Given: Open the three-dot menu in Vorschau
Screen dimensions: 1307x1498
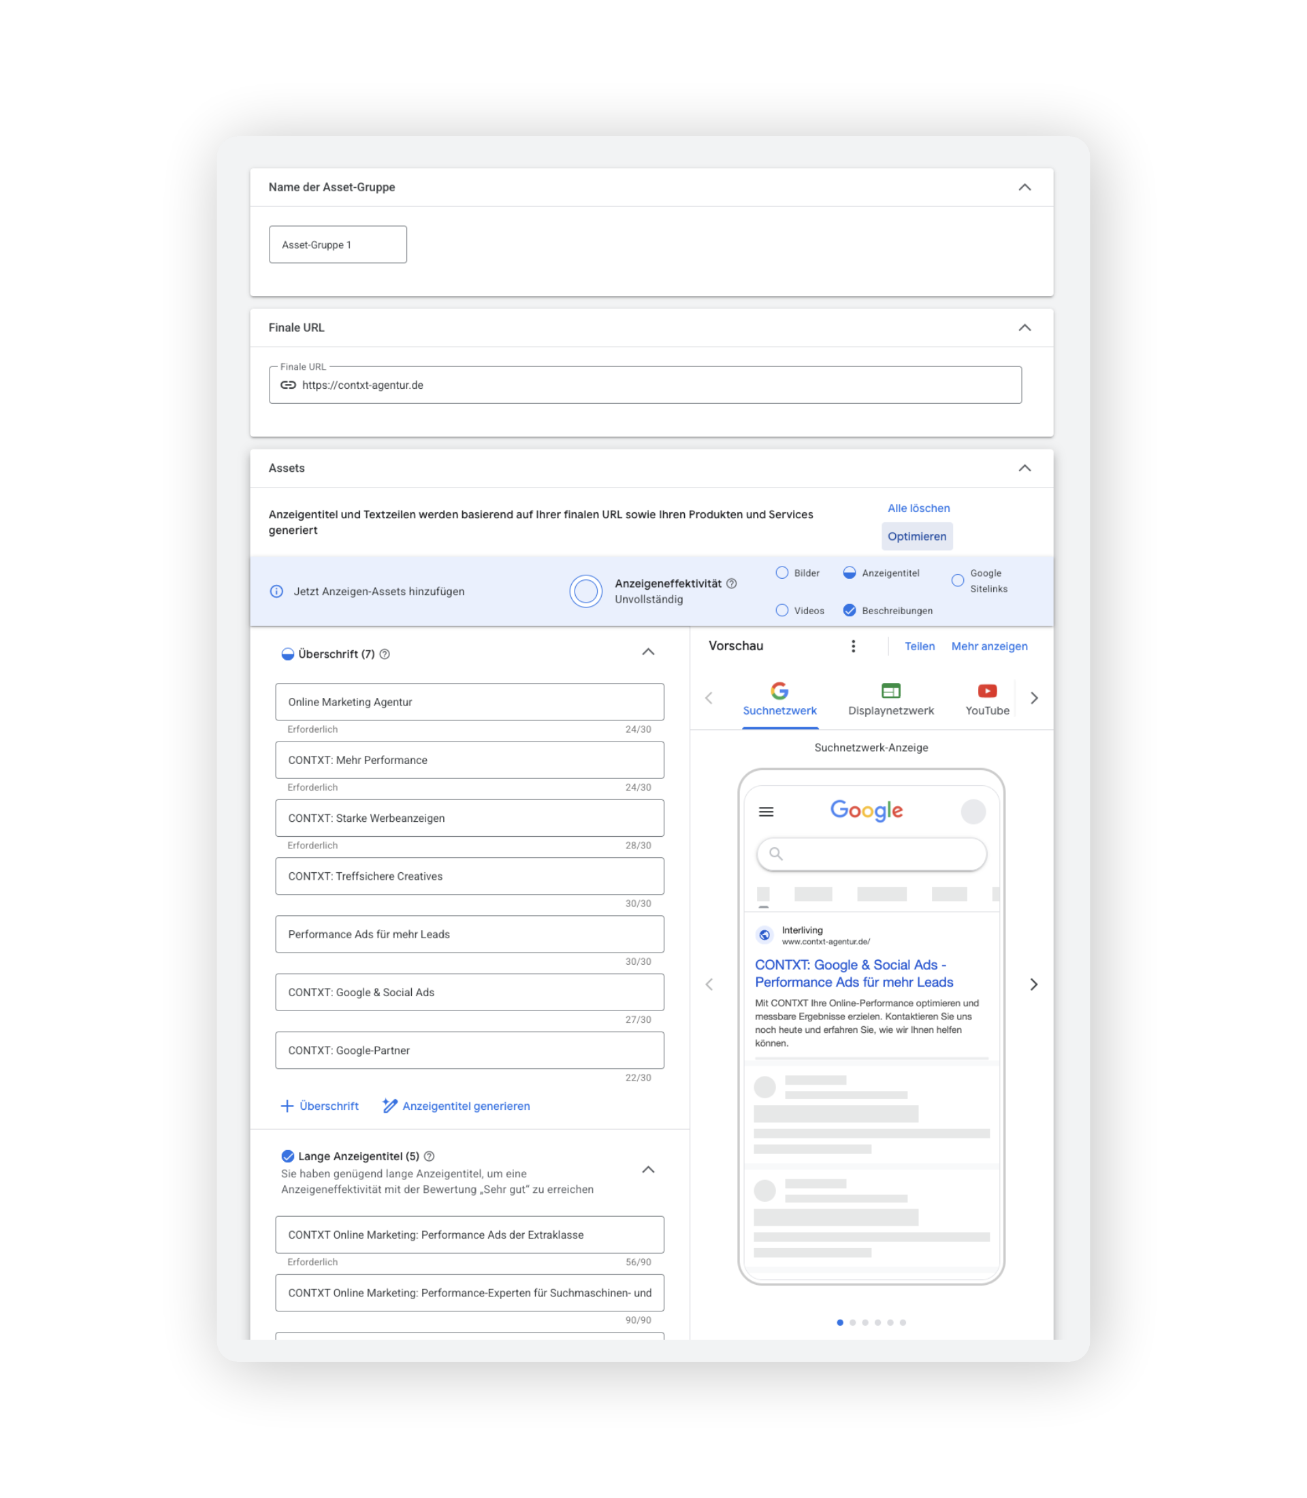Looking at the screenshot, I should pos(854,646).
